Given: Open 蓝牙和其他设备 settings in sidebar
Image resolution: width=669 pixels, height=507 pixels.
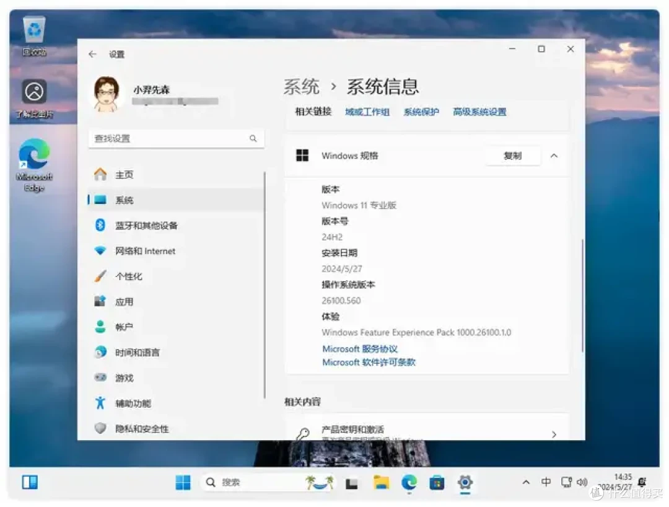Looking at the screenshot, I should (144, 225).
